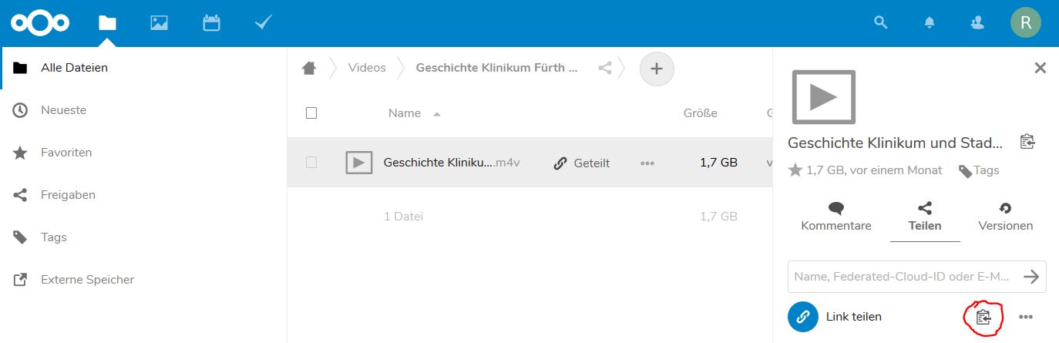This screenshot has width=1059, height=343.
Task: Click the Videos breadcrumb link
Action: 367,68
